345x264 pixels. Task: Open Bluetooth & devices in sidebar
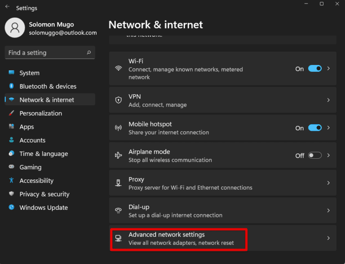[48, 86]
